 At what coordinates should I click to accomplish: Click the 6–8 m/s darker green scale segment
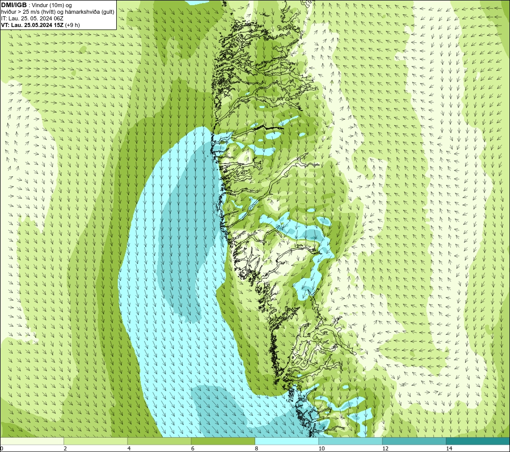point(223,441)
